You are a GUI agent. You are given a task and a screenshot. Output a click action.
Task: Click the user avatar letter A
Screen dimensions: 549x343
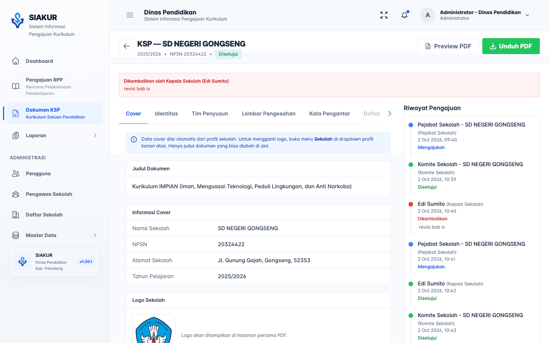coord(428,15)
